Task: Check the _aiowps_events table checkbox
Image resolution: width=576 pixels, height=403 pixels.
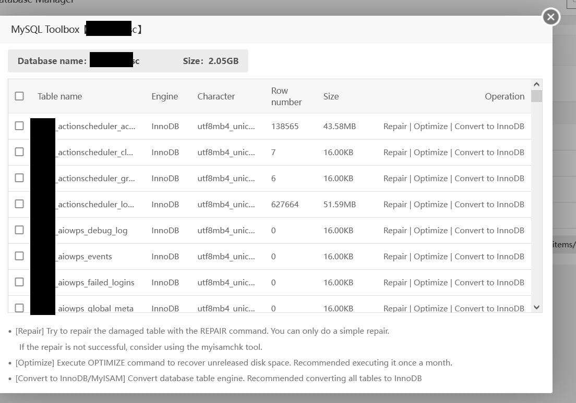Action: 19,256
